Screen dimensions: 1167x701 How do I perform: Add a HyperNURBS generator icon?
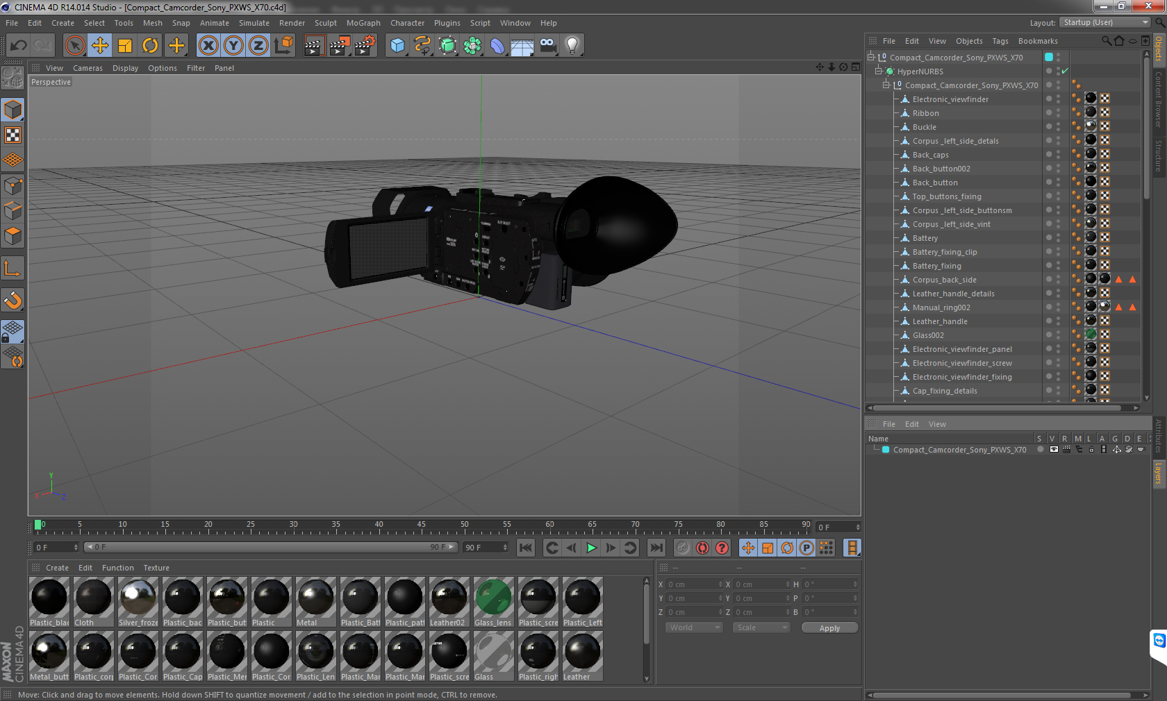point(447,46)
